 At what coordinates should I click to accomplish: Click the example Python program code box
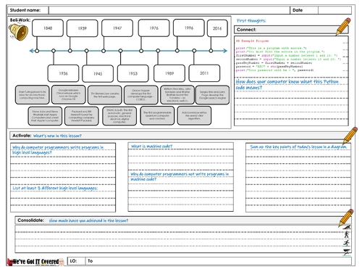(x=291, y=56)
